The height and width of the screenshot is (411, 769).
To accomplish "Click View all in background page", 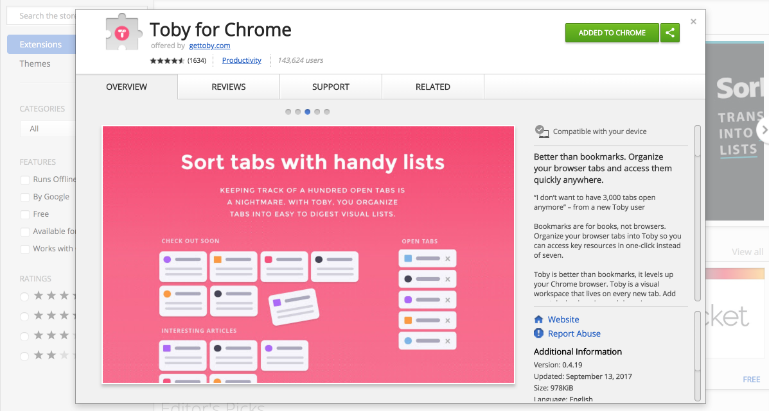I will pos(747,252).
